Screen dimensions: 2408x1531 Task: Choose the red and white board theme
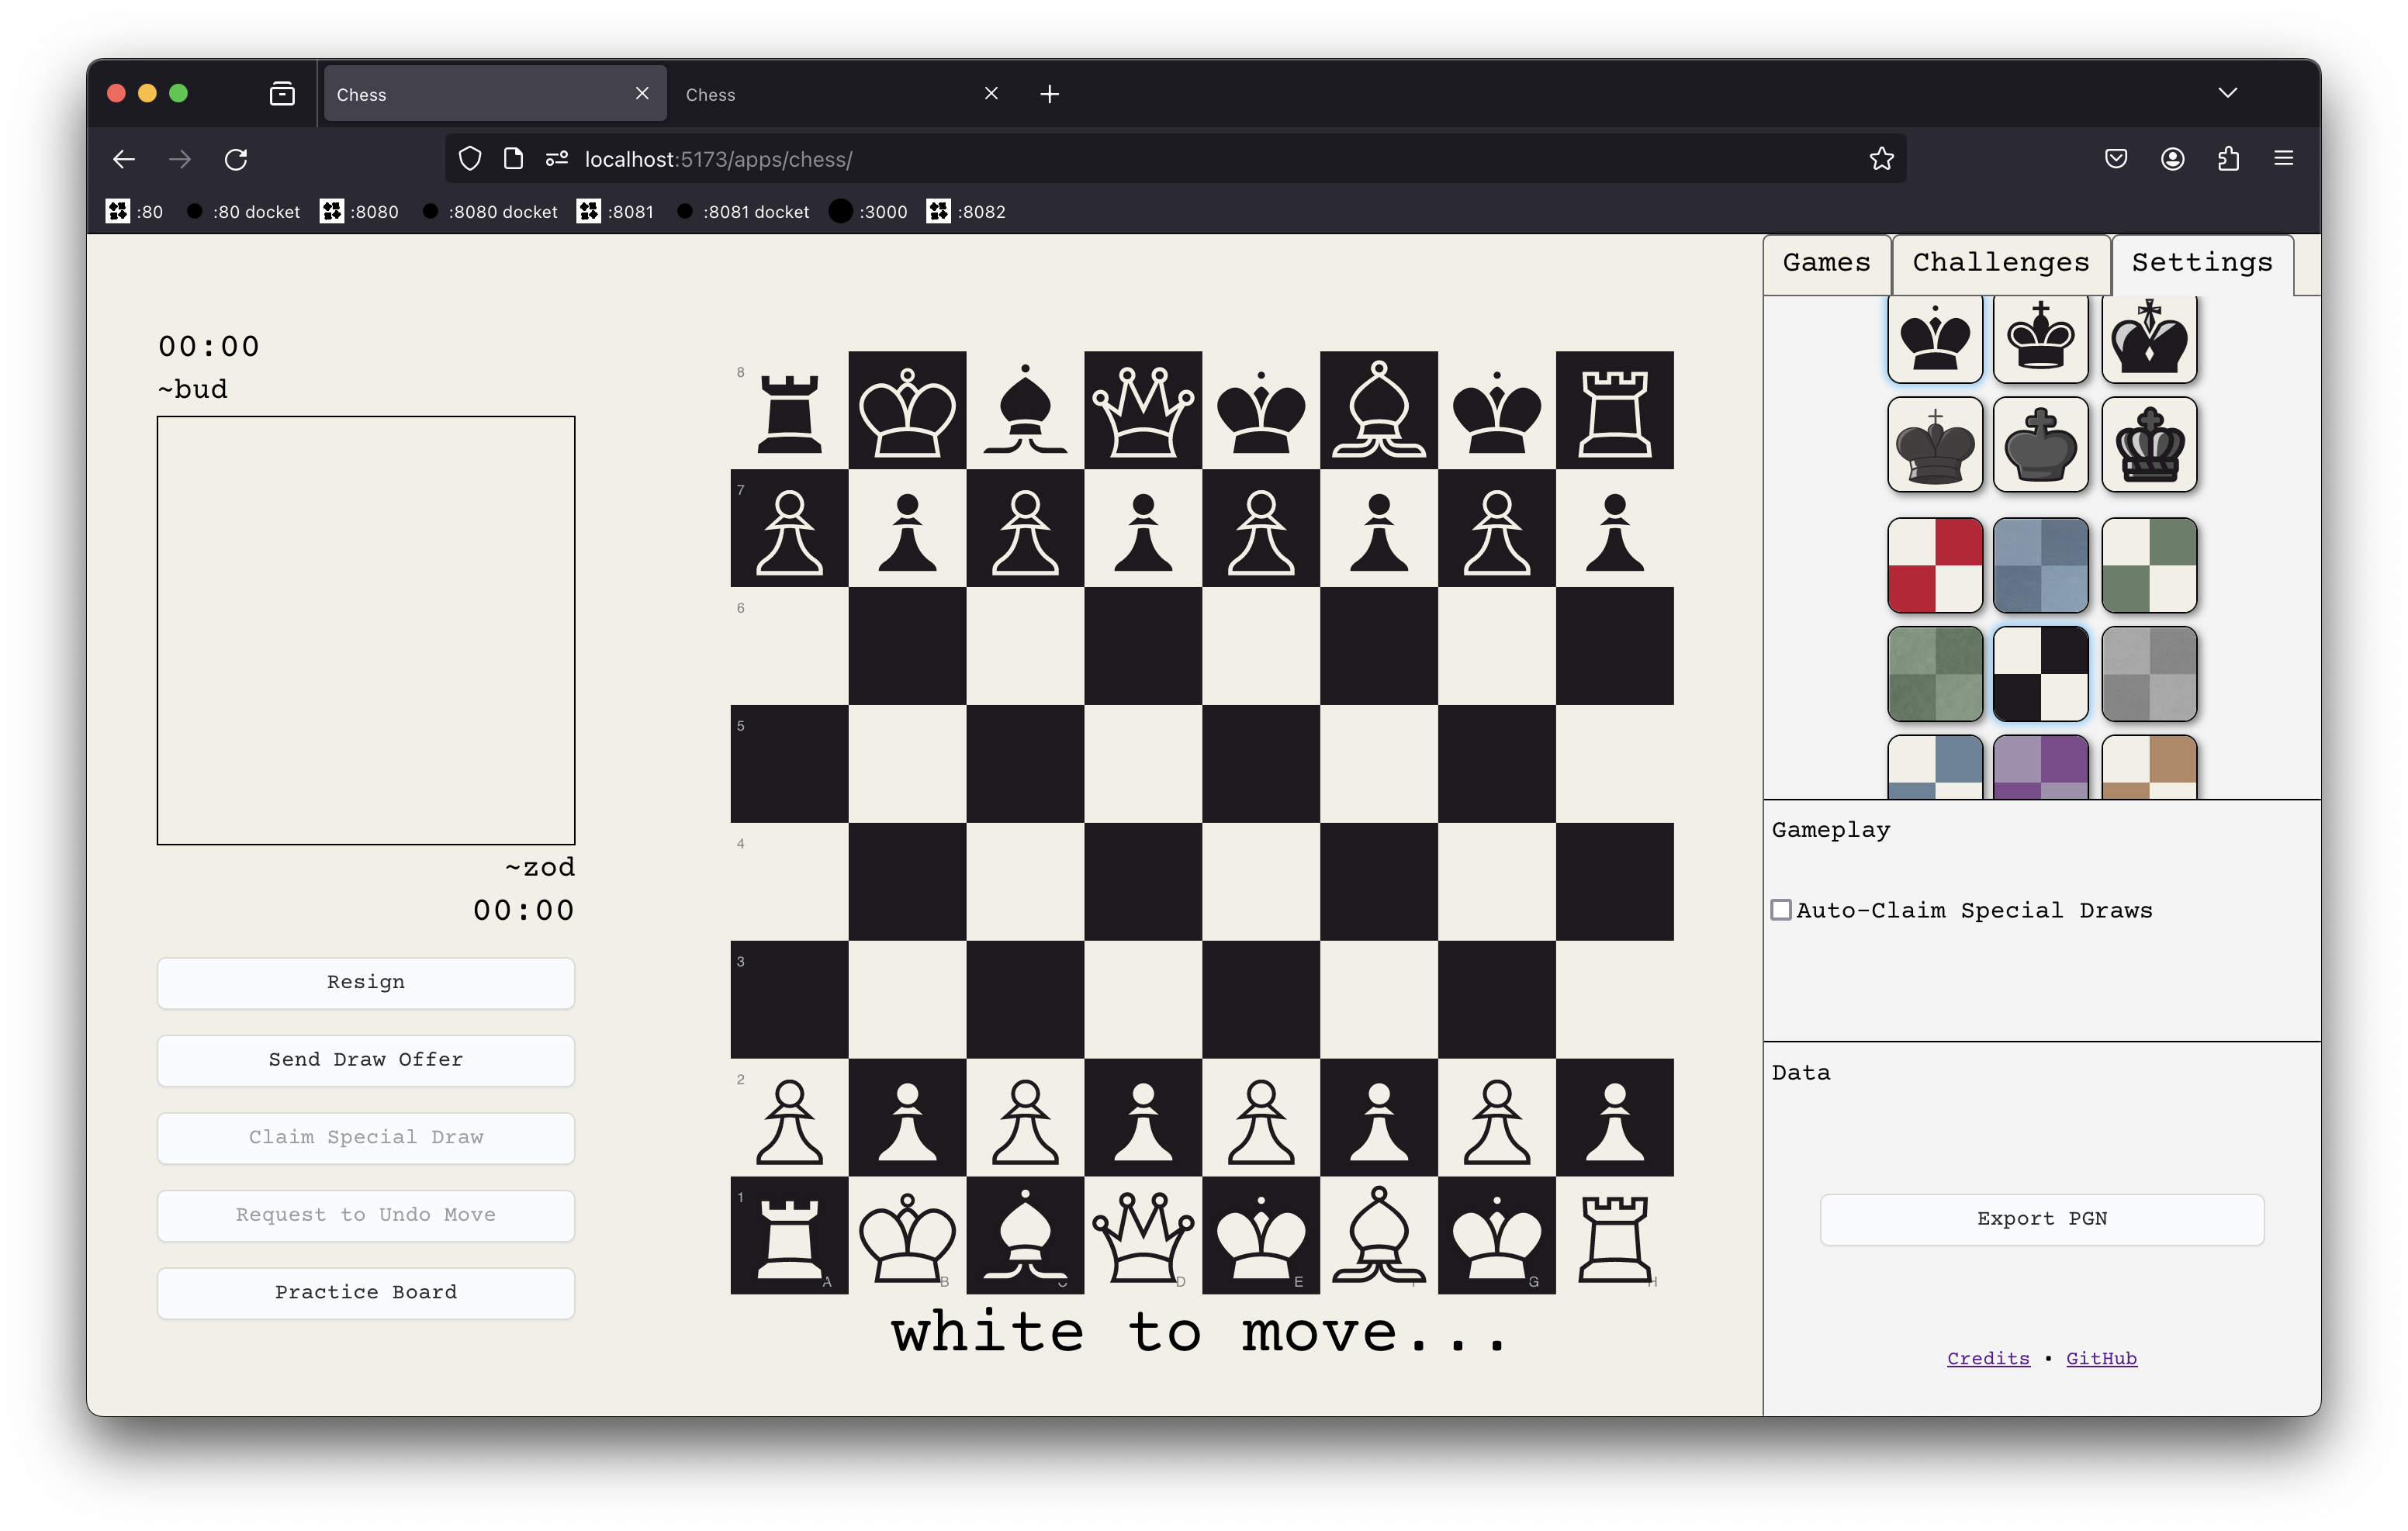(1934, 565)
